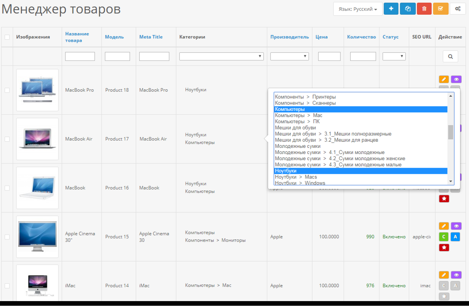Select '4.3_Сумки молодежные малые' option
This screenshot has height=306, width=469.
pyautogui.click(x=361, y=165)
